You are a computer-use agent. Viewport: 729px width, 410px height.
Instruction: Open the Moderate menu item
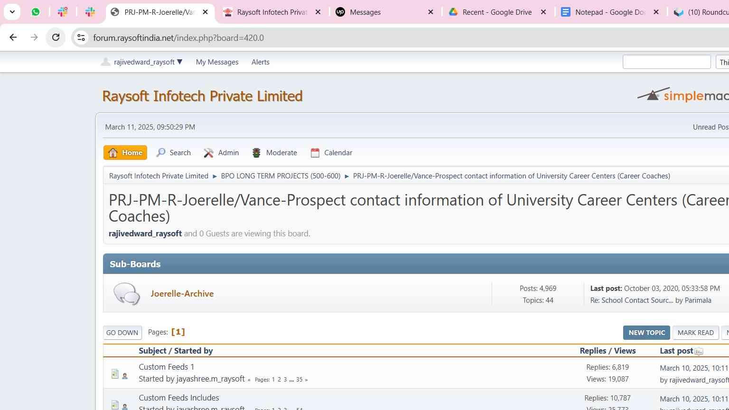point(275,153)
